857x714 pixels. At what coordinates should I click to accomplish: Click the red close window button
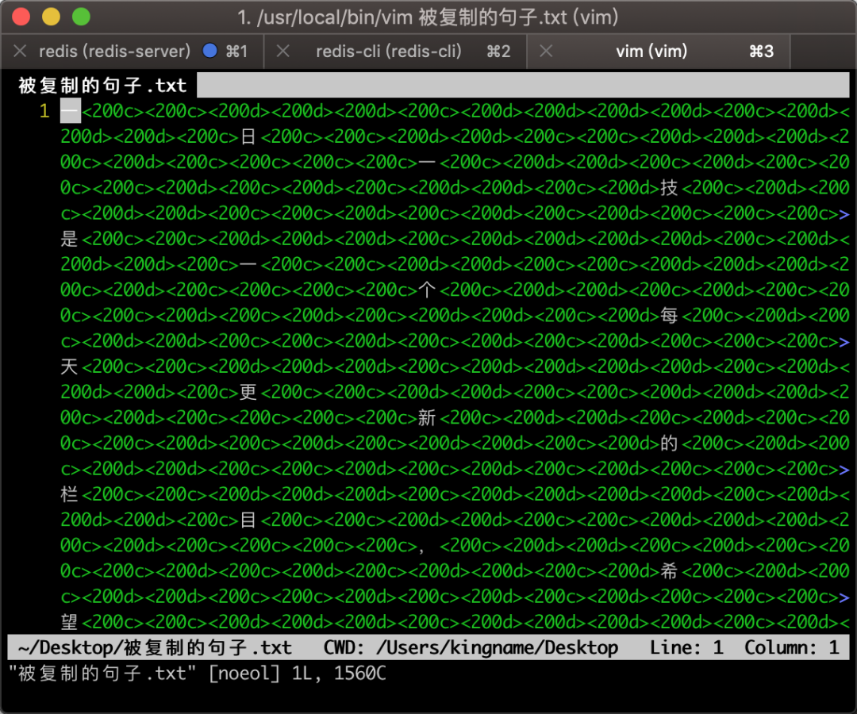[21, 17]
